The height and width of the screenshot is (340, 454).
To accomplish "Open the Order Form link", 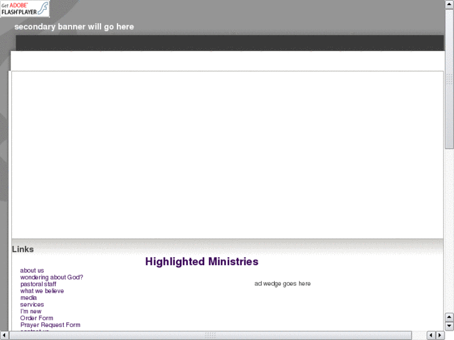I will click(36, 318).
